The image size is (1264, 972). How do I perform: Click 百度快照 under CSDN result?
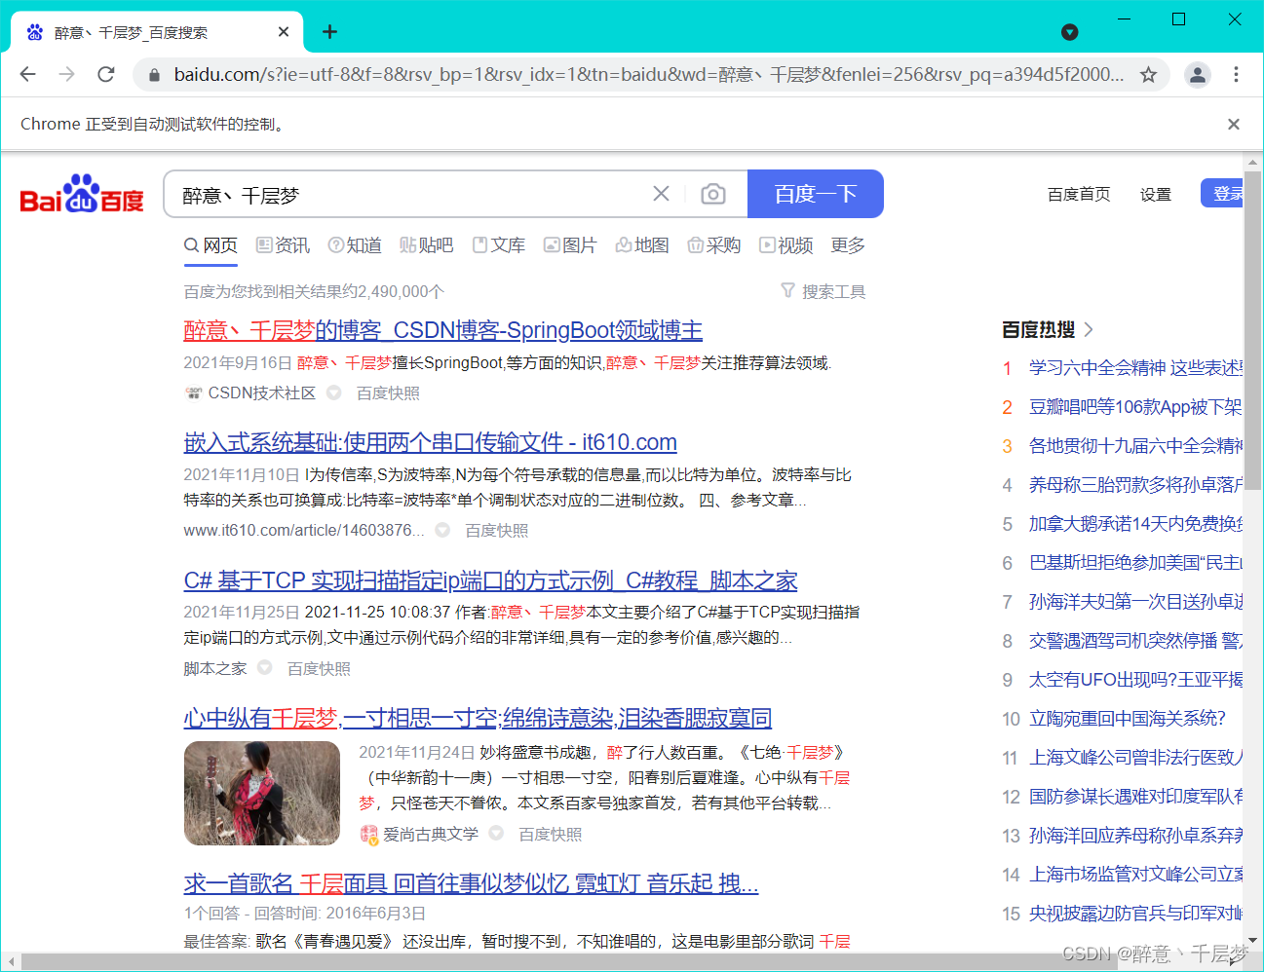coord(388,393)
